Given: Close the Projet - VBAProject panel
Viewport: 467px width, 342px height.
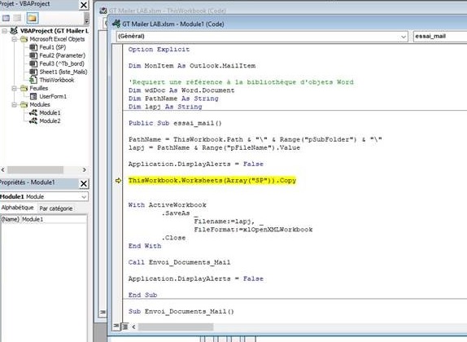Looking at the screenshot, I should coord(84,5).
